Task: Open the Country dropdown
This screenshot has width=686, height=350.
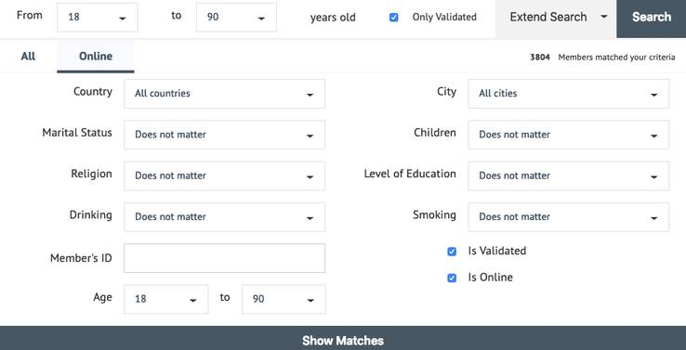Action: coord(224,94)
